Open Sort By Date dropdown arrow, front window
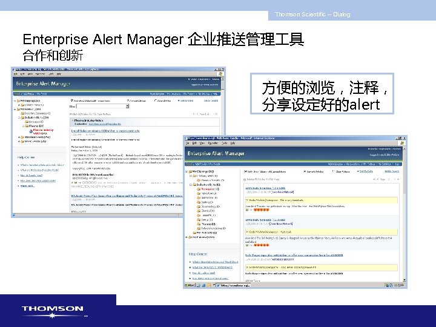 358,171
